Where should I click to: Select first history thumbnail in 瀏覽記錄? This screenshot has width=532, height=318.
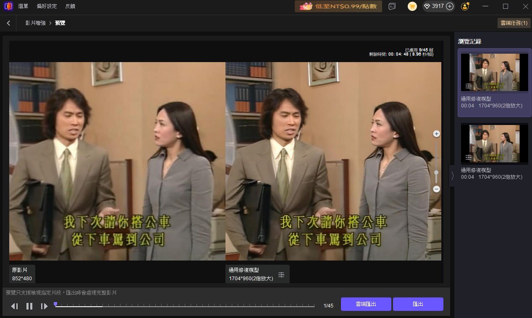pyautogui.click(x=494, y=72)
